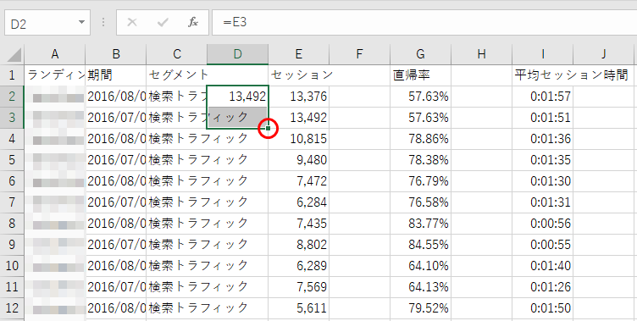The image size is (637, 321).
Task: Click the ランディン cell in A1
Action: 55,75
